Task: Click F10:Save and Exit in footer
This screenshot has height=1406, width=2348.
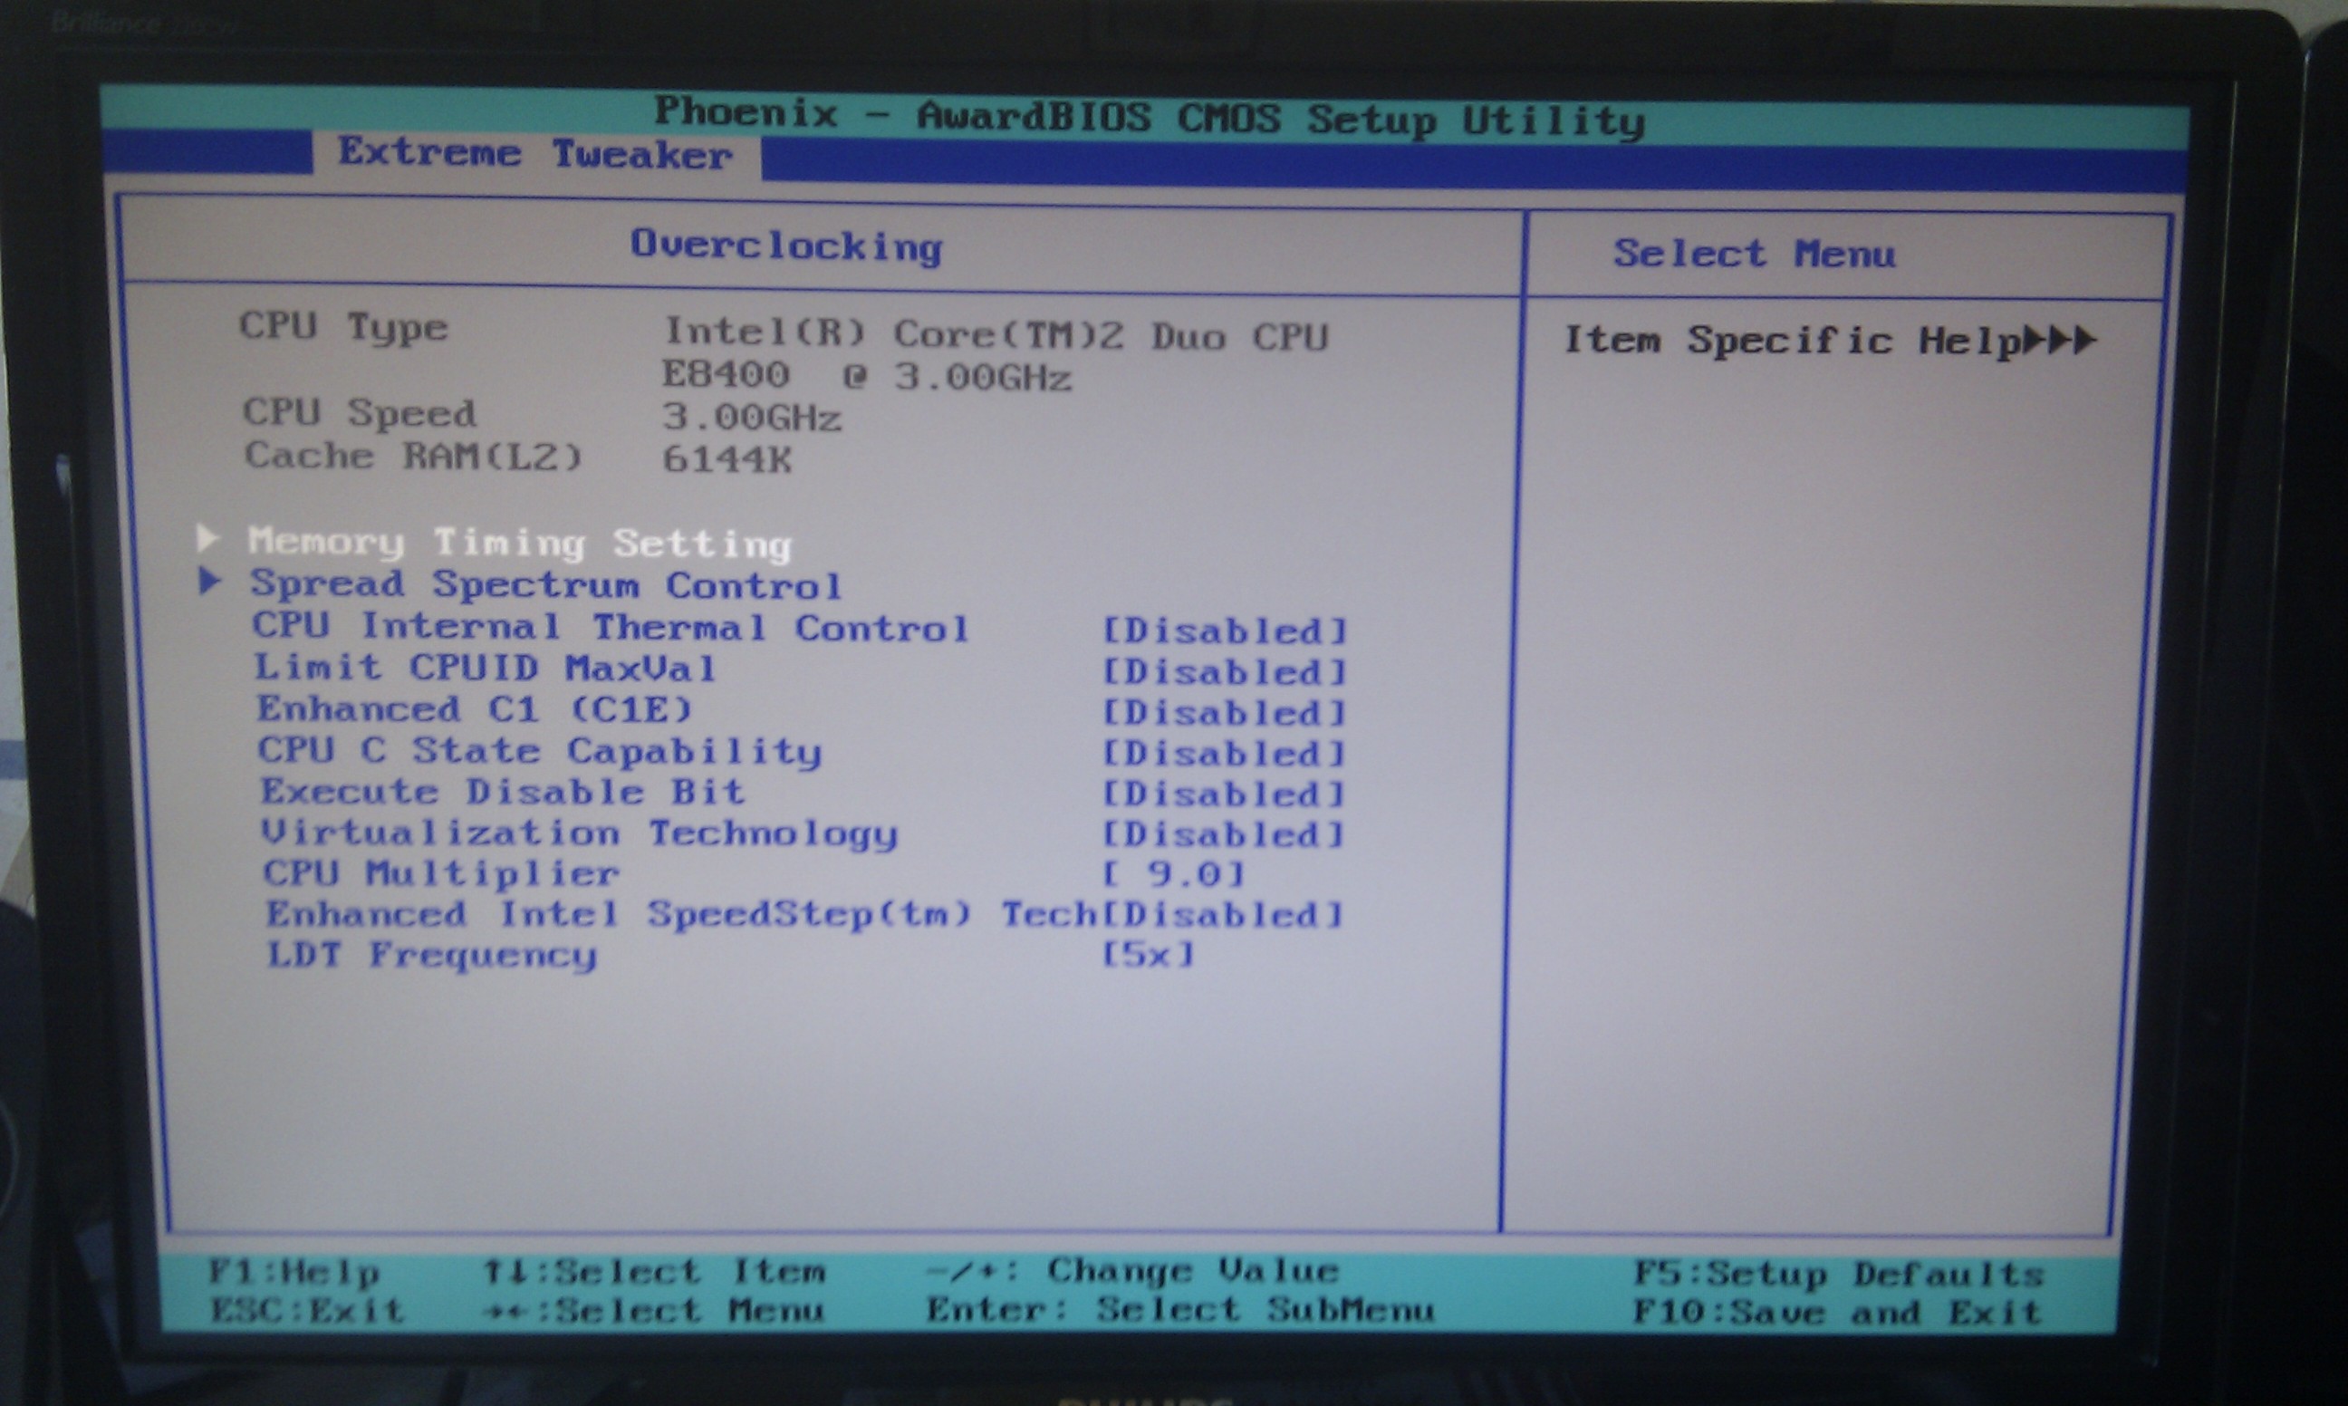Action: click(1837, 1314)
